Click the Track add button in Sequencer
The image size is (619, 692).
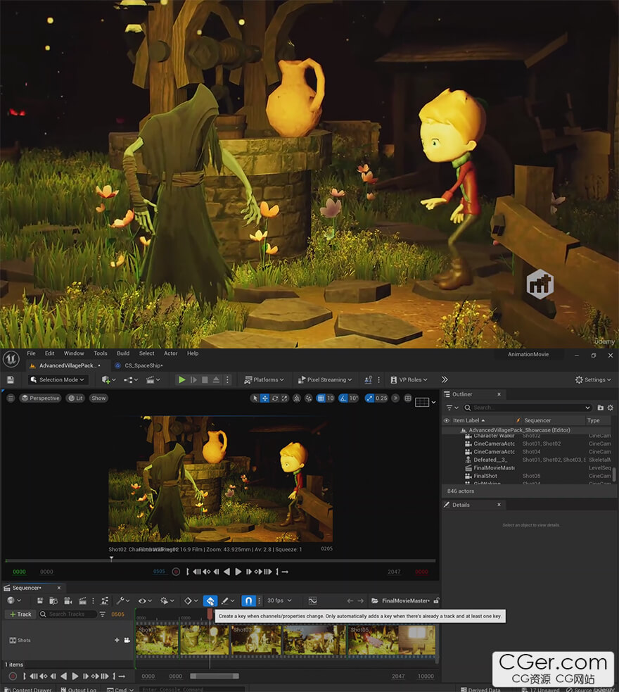(x=20, y=614)
